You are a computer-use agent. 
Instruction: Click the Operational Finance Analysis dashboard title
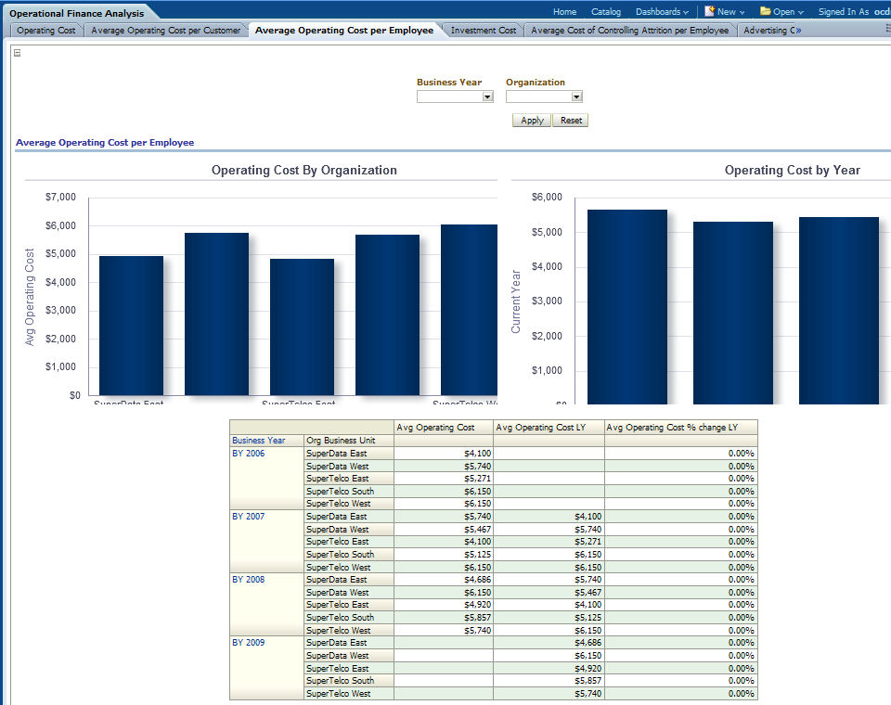77,13
